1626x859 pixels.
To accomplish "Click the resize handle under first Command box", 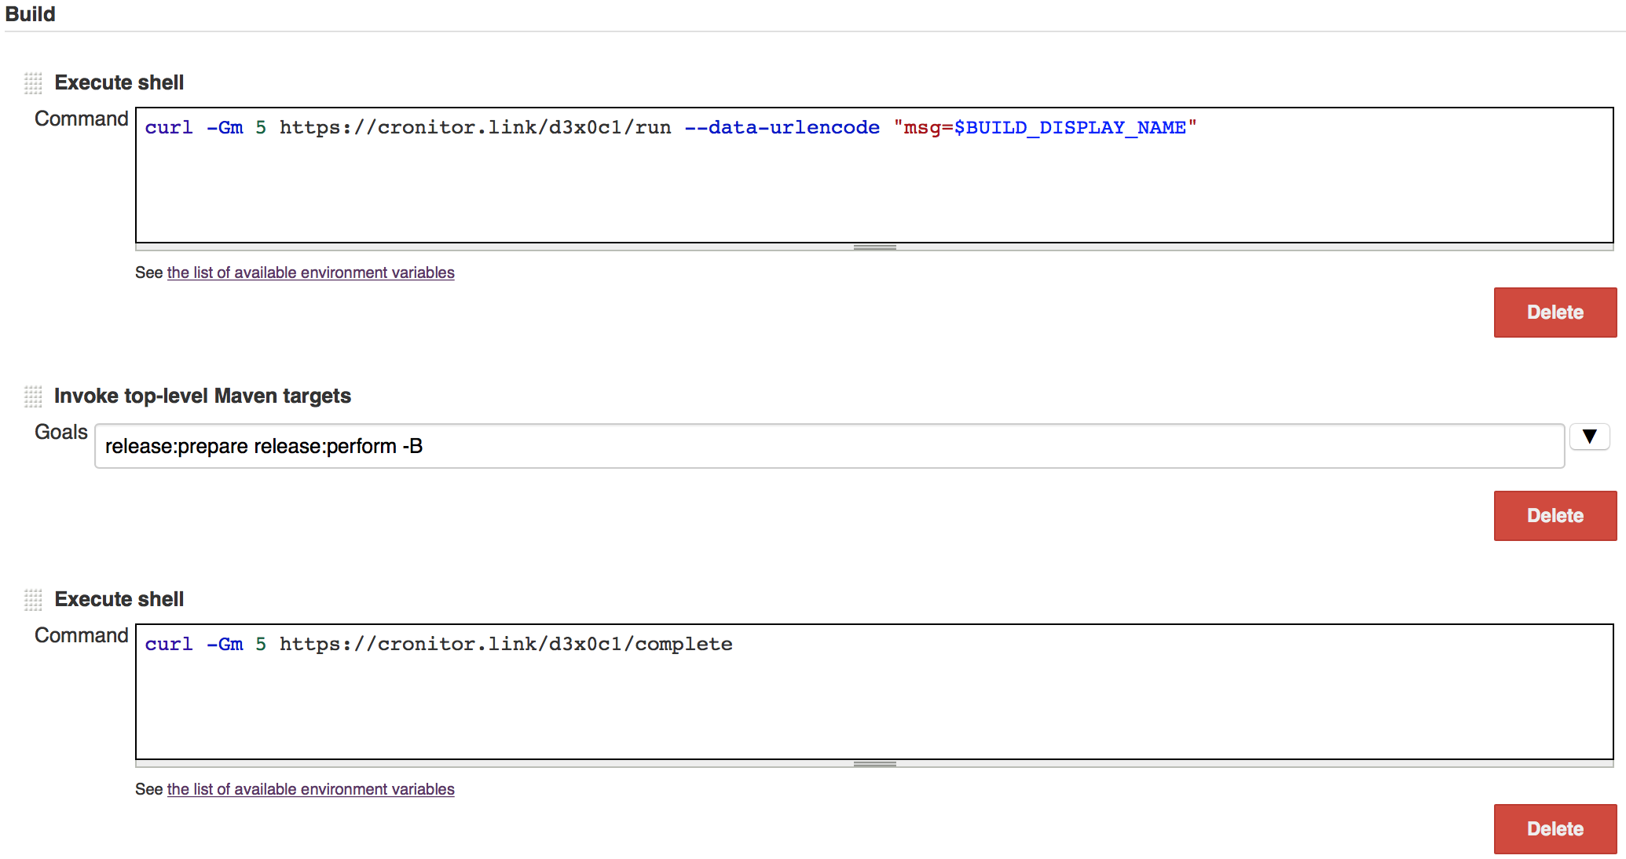I will pos(873,247).
